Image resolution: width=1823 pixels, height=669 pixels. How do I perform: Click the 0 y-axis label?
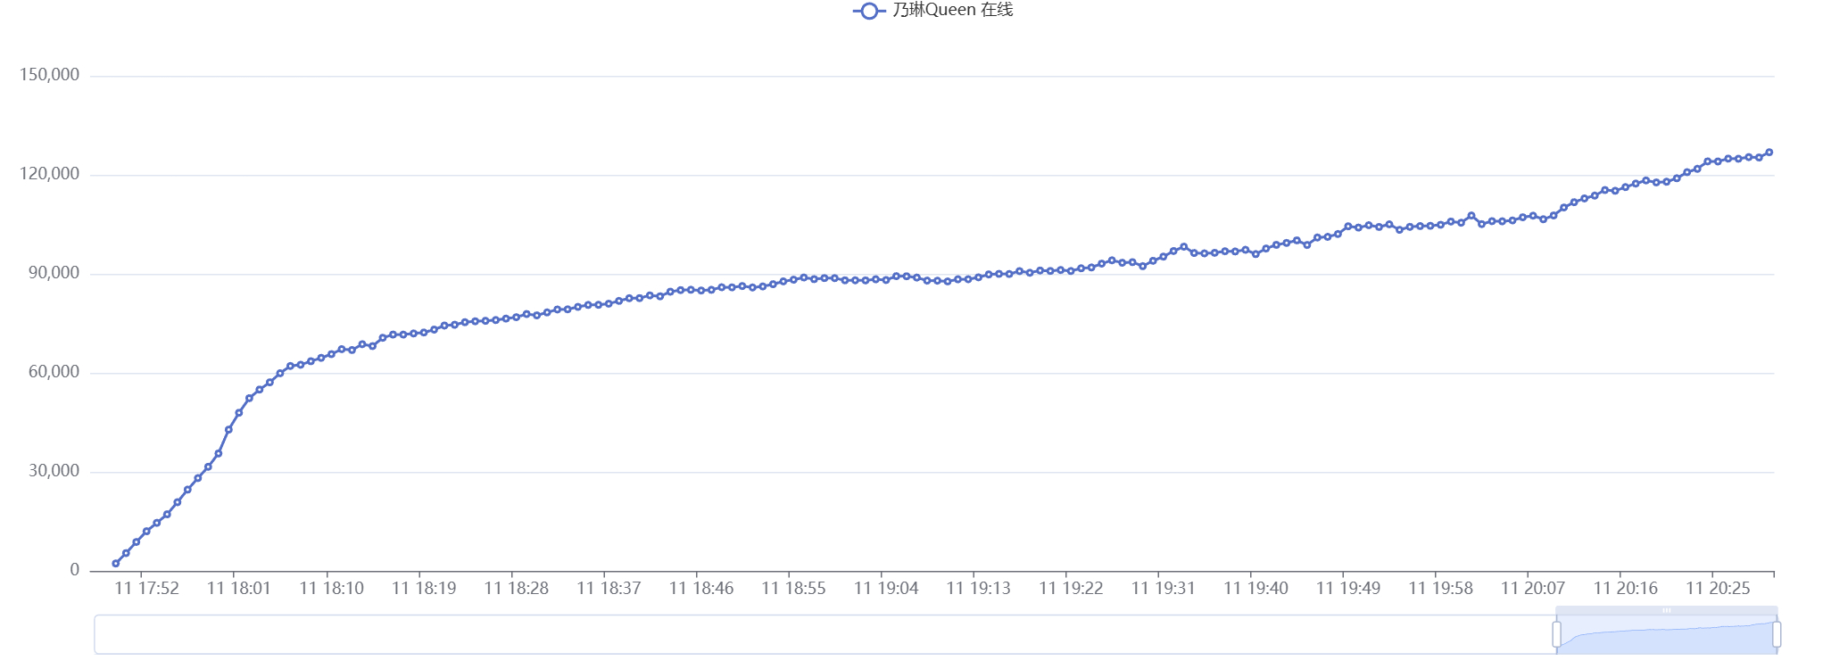(75, 570)
